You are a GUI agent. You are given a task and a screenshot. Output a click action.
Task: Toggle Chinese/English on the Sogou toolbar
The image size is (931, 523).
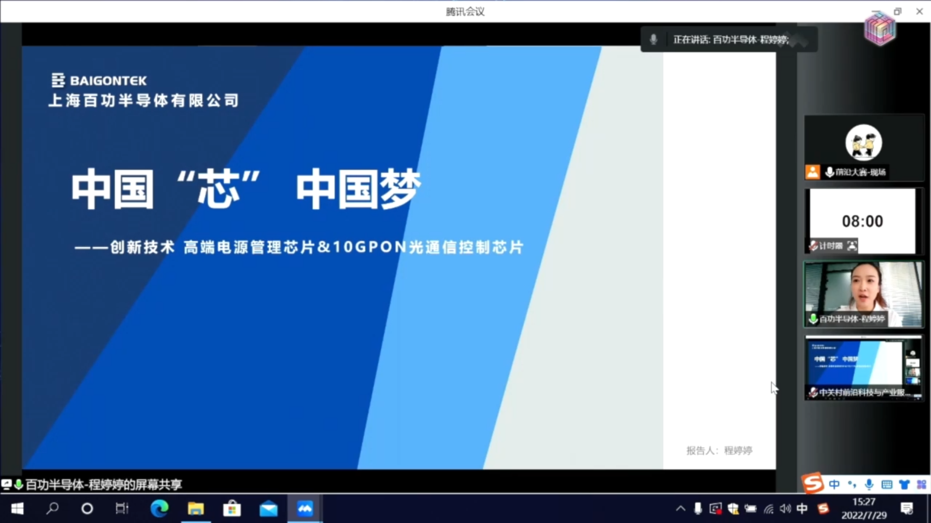click(834, 484)
